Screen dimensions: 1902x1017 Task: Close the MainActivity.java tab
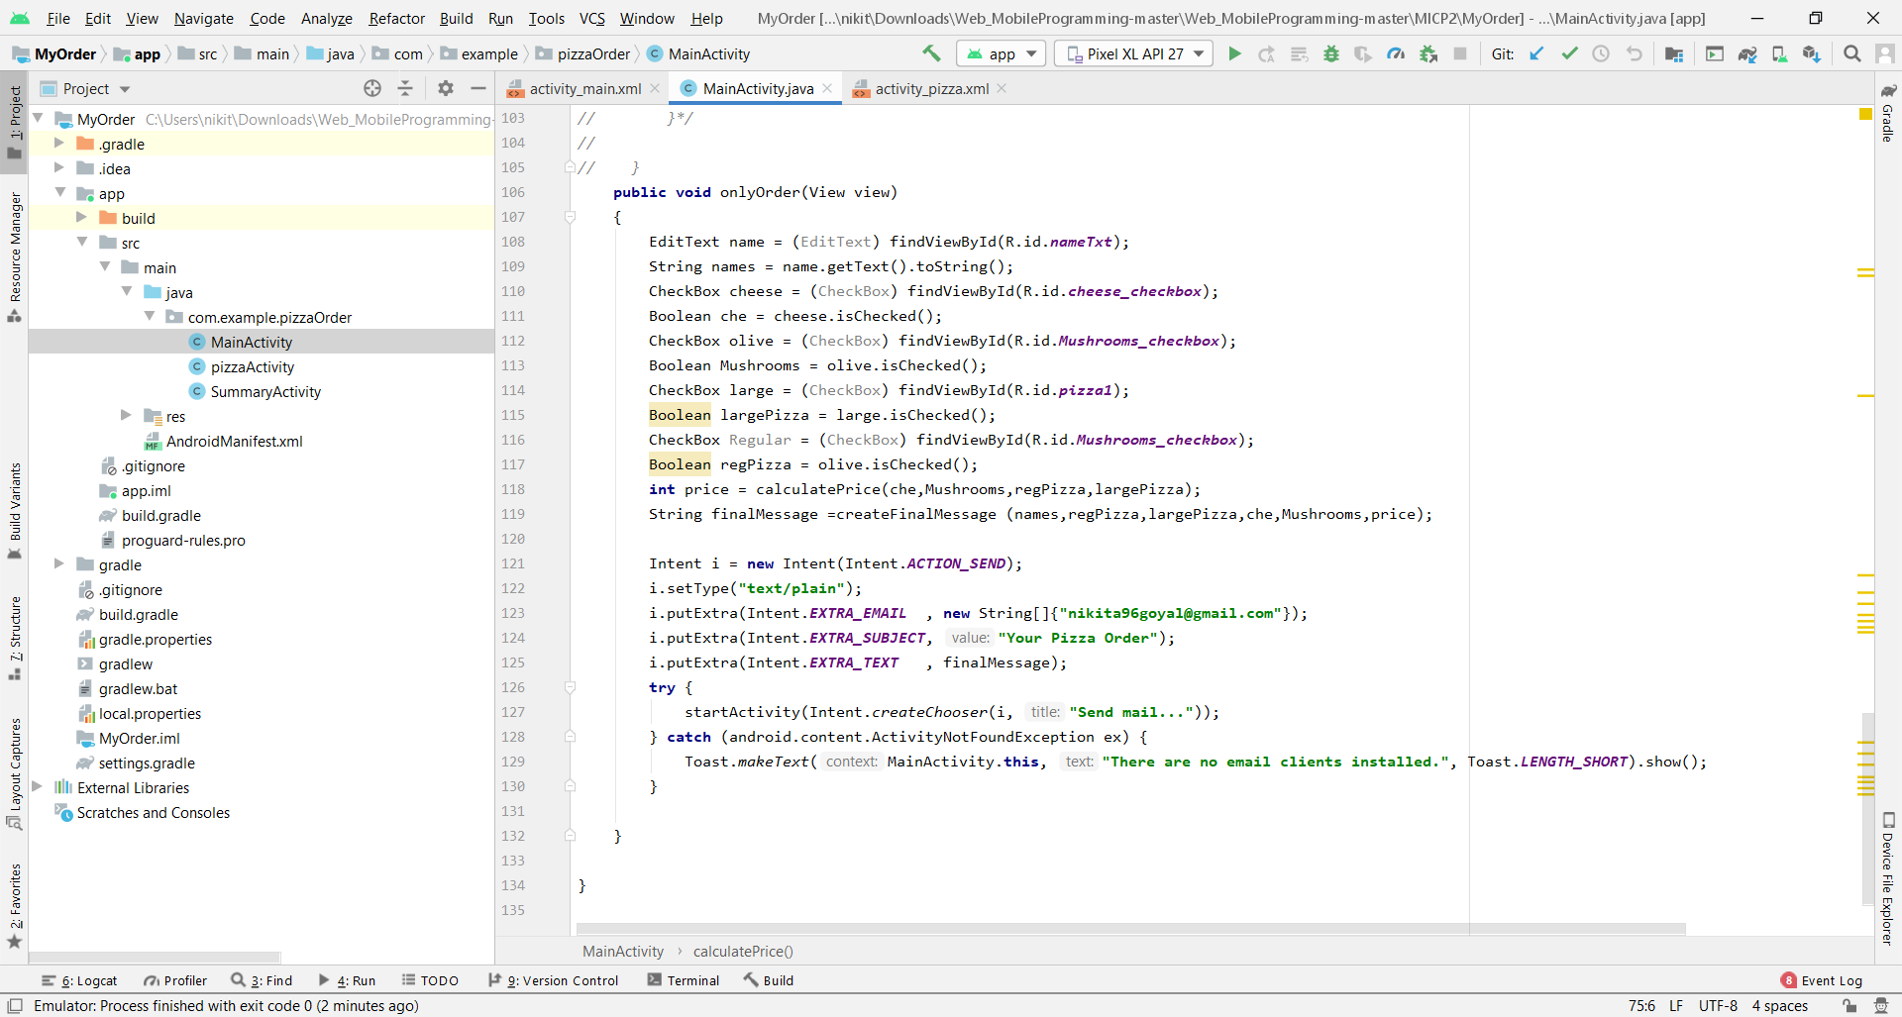(x=827, y=88)
